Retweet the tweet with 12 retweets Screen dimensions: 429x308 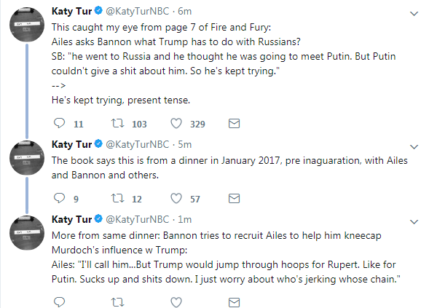pyautogui.click(x=118, y=198)
